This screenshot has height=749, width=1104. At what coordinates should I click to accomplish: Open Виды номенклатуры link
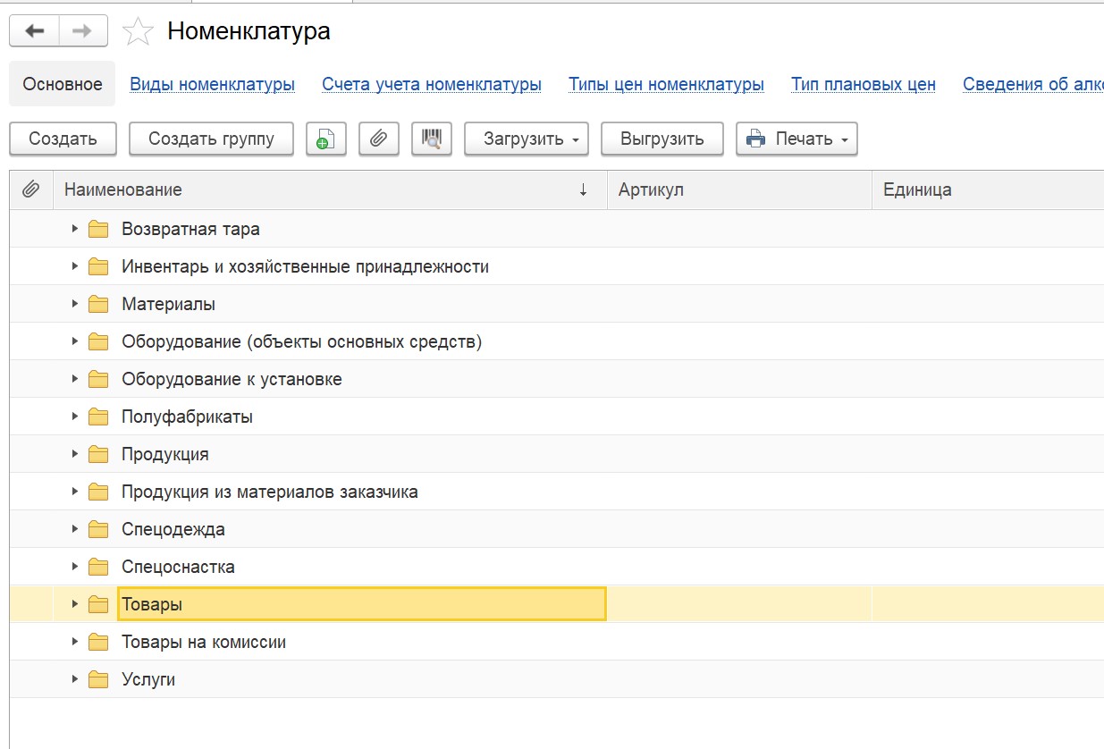point(213,85)
